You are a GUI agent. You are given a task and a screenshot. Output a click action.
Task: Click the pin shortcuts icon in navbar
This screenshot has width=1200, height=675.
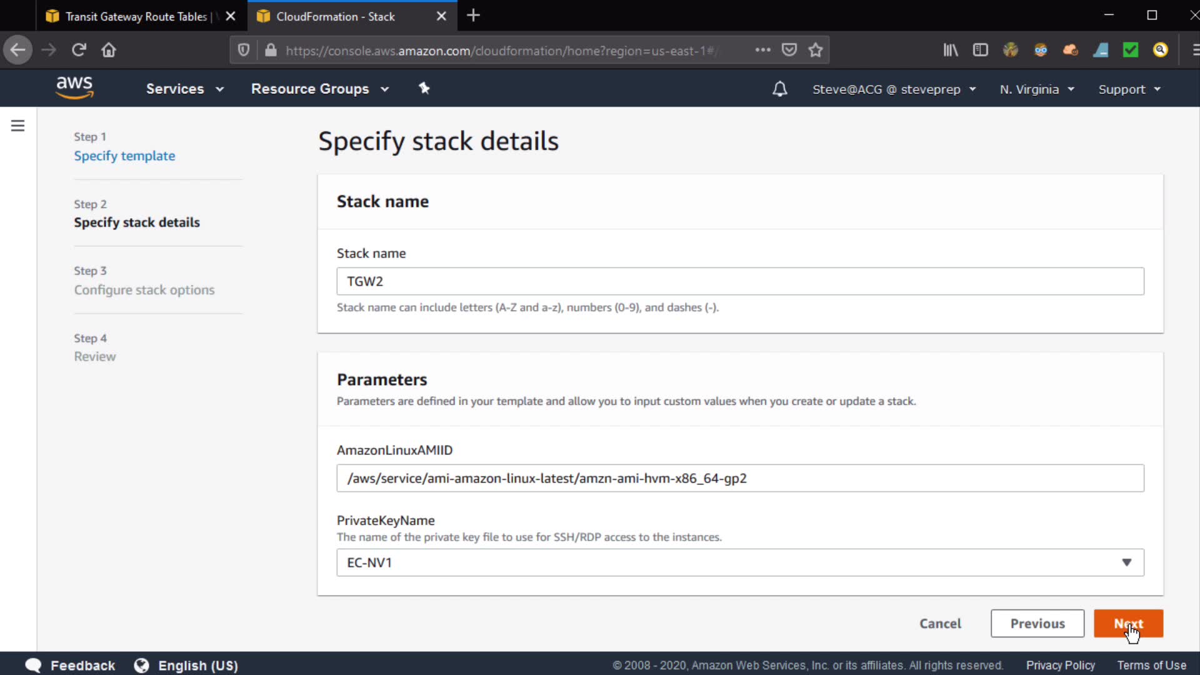424,88
